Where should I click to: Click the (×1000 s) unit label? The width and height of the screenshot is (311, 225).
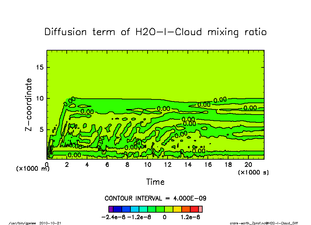coord(253,172)
